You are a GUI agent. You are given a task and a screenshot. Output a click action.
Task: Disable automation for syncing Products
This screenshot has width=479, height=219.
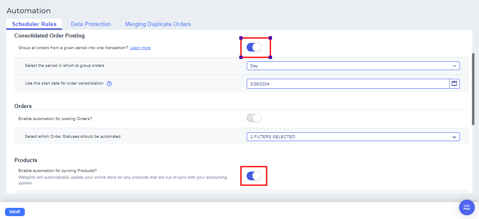tap(254, 176)
